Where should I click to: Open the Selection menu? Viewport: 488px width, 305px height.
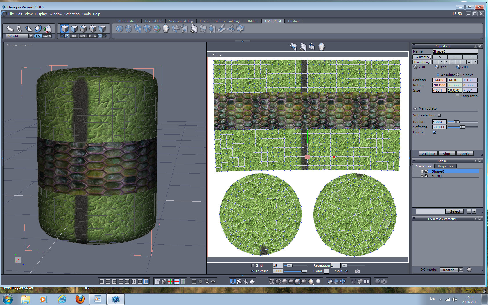pyautogui.click(x=72, y=14)
